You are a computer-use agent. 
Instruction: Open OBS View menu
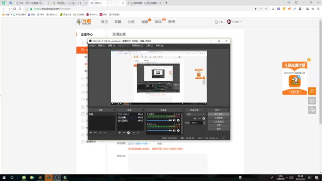pyautogui.click(x=111, y=45)
